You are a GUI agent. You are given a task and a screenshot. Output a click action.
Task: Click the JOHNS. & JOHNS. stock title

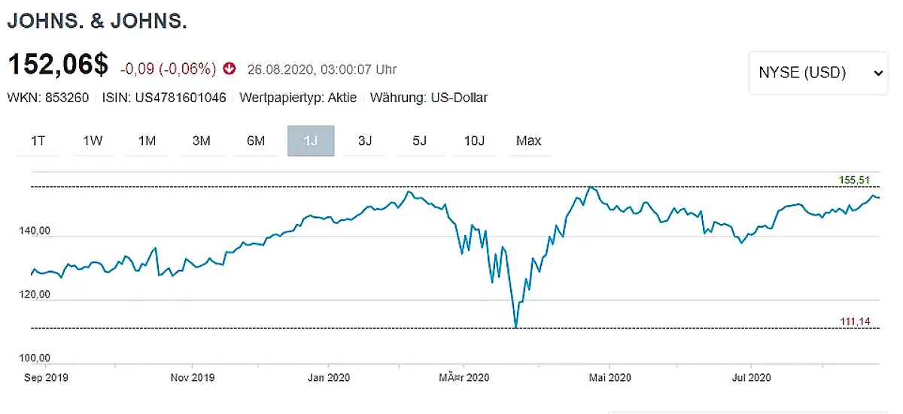(97, 22)
